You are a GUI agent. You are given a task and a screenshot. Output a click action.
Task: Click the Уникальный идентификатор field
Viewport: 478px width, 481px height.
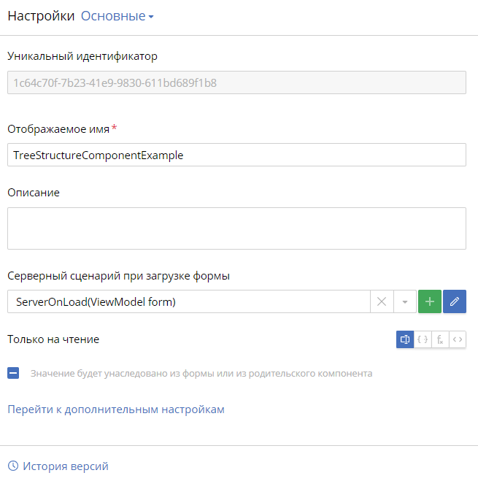click(x=236, y=82)
